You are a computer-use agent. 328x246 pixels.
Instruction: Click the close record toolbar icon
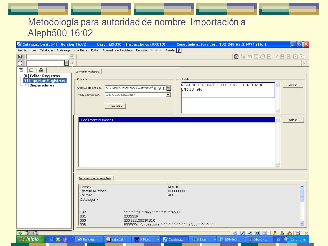coord(296,56)
